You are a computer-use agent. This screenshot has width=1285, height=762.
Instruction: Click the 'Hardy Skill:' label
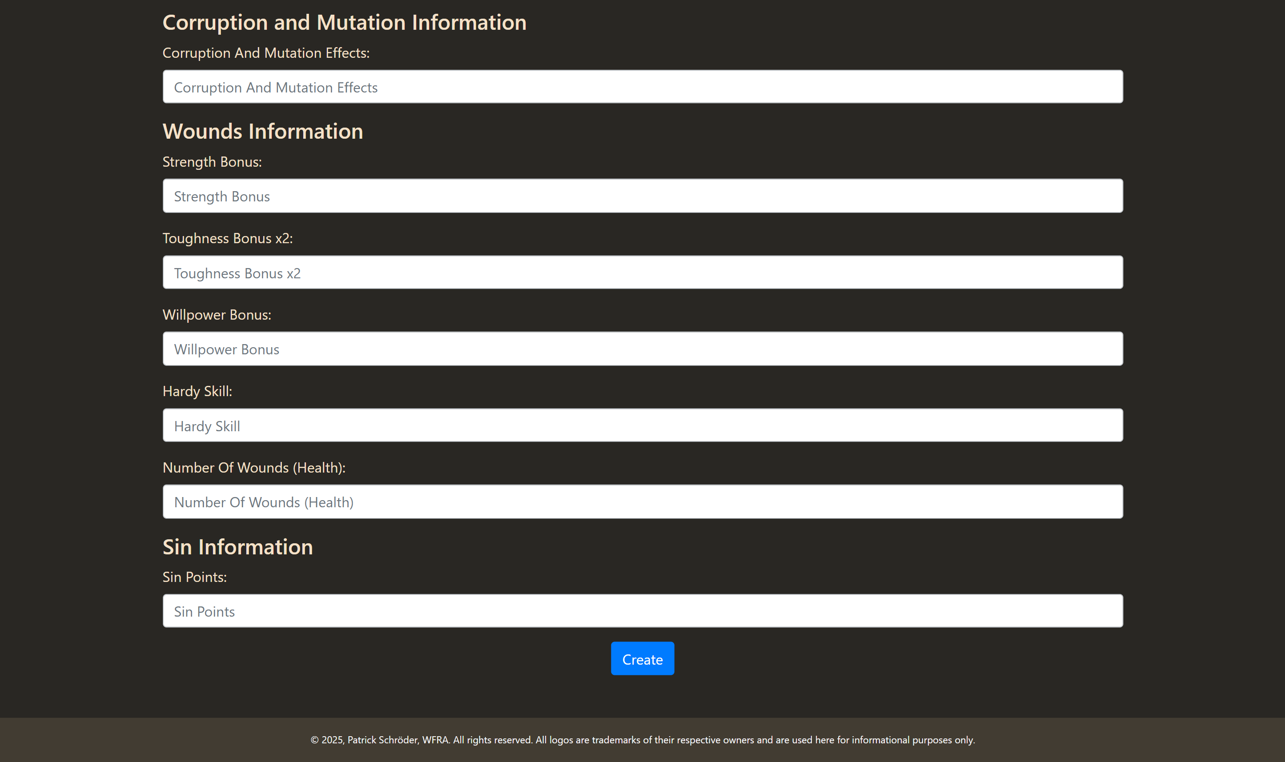[x=197, y=391]
